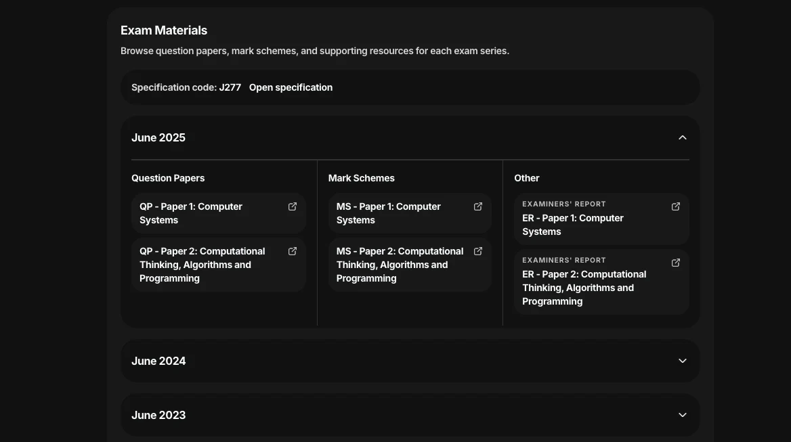The width and height of the screenshot is (791, 442).
Task: Click the Browse question papers description text
Action: point(315,51)
